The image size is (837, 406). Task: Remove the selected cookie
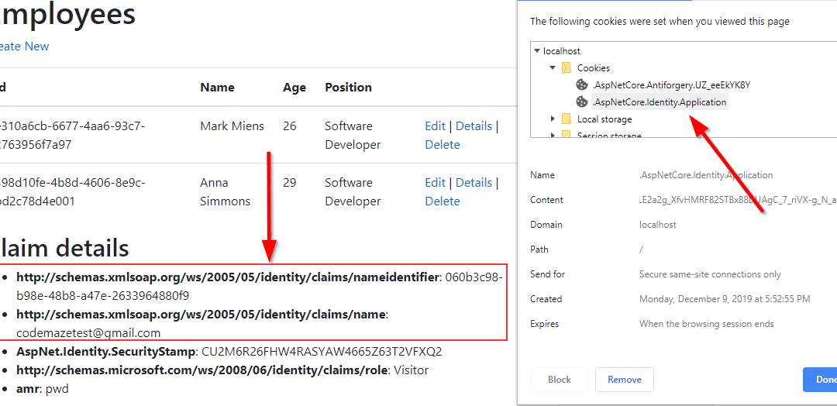(x=624, y=380)
